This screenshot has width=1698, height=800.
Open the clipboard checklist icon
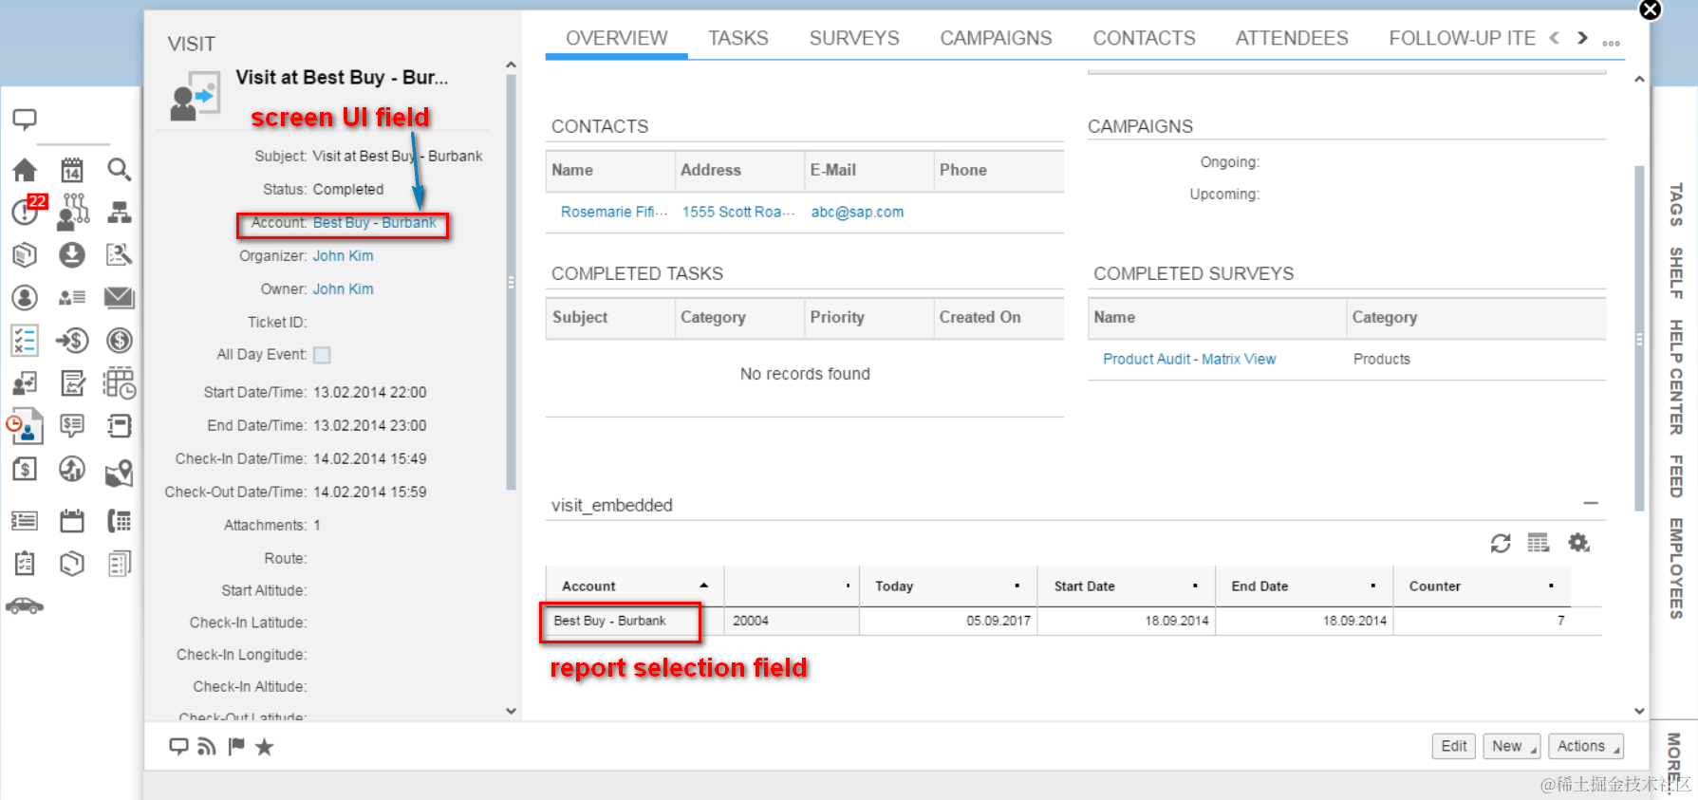(25, 564)
